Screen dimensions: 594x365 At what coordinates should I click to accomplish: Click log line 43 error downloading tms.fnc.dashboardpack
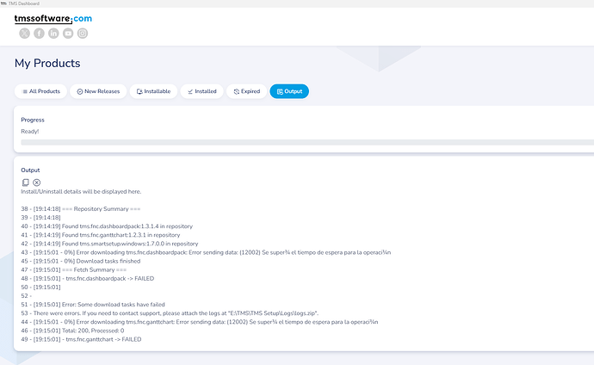206,252
